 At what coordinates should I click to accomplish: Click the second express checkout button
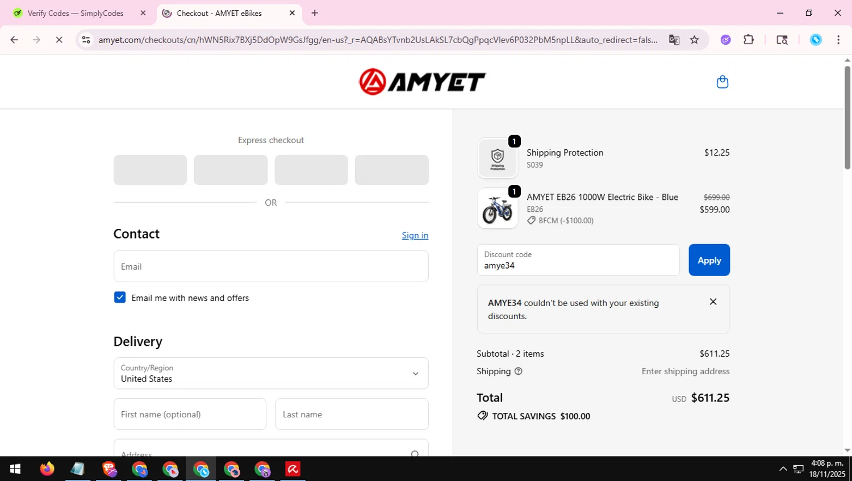[231, 170]
